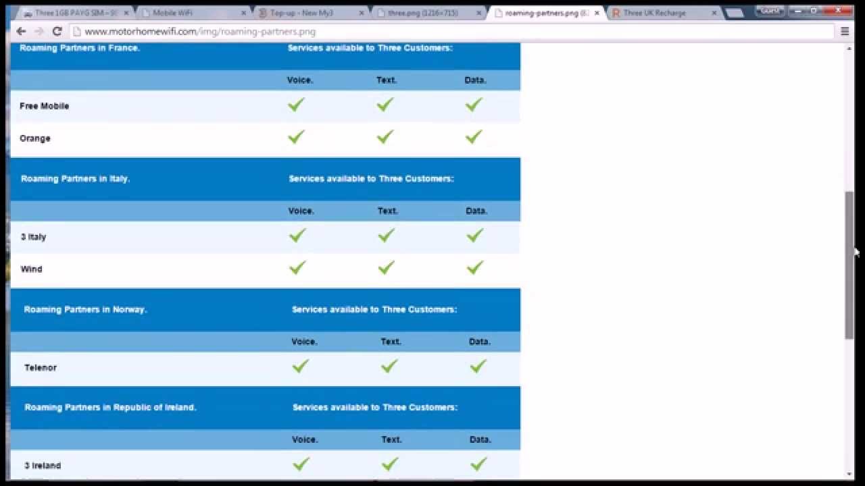Click the 'Orange' row label
Viewport: 865px width, 486px height.
[x=35, y=138]
